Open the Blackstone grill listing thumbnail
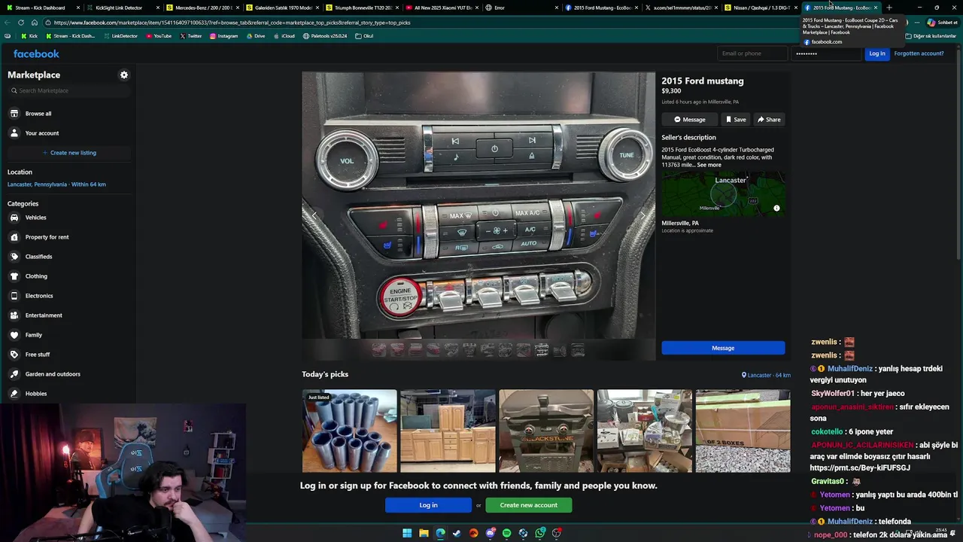 (546, 431)
